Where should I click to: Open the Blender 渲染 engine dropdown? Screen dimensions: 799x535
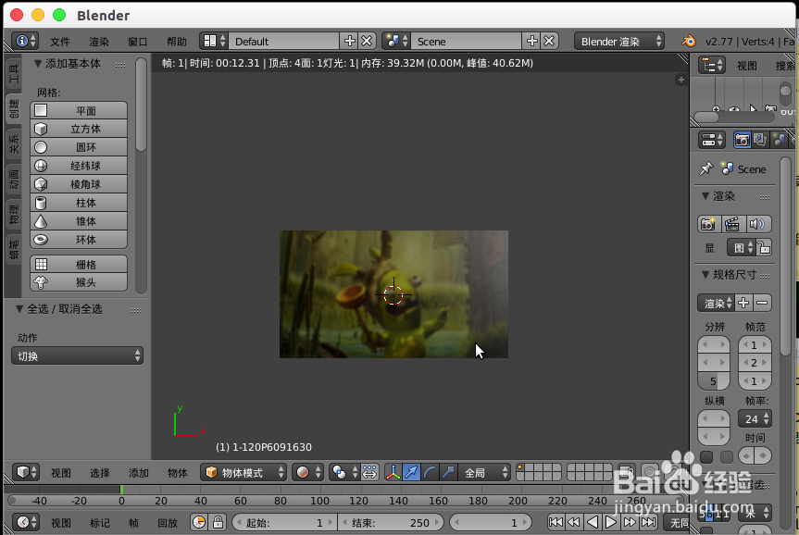coord(619,42)
